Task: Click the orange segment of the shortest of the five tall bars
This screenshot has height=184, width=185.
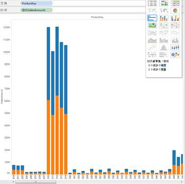Action: tap(53, 144)
